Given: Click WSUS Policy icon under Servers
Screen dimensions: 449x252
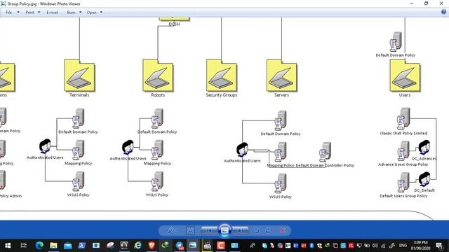Looking at the screenshot, I should coord(281,183).
